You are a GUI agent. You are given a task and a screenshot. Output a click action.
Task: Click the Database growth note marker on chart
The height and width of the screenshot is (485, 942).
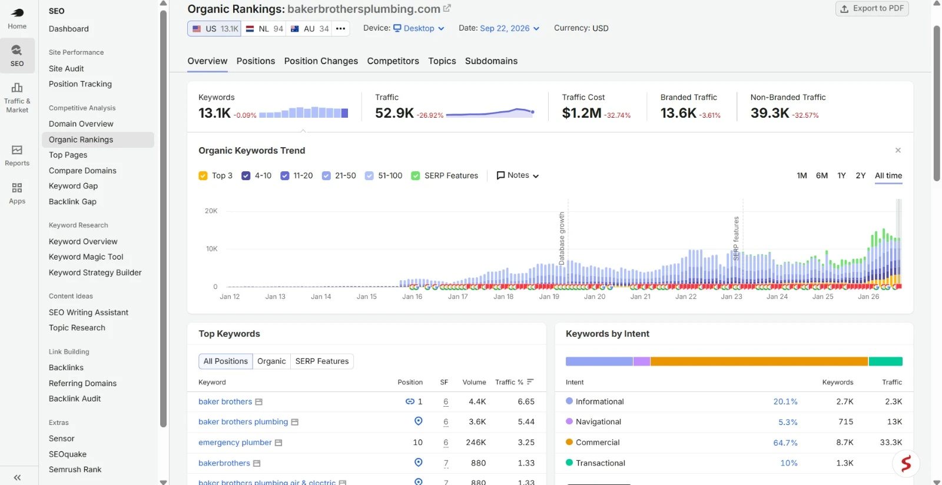coord(562,238)
